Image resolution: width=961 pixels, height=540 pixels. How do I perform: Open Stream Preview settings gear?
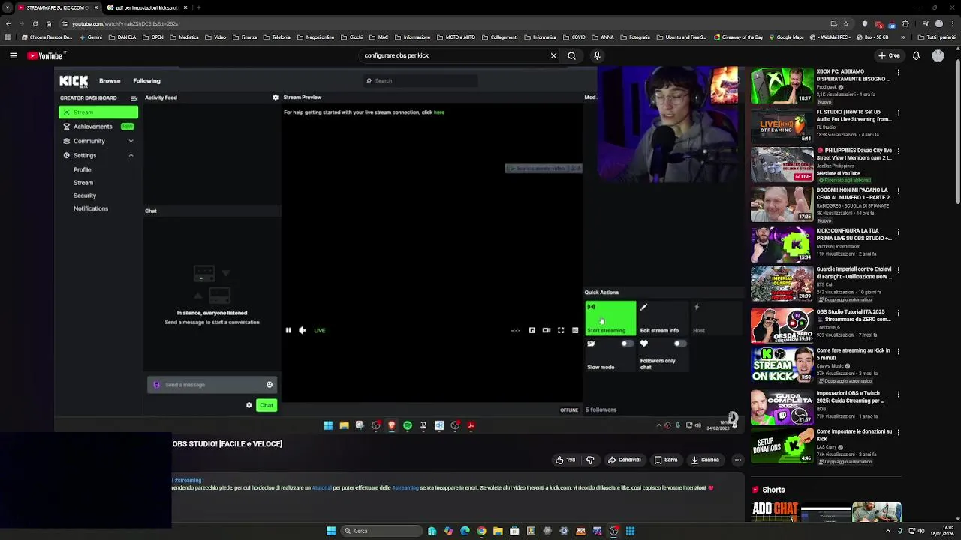276,97
